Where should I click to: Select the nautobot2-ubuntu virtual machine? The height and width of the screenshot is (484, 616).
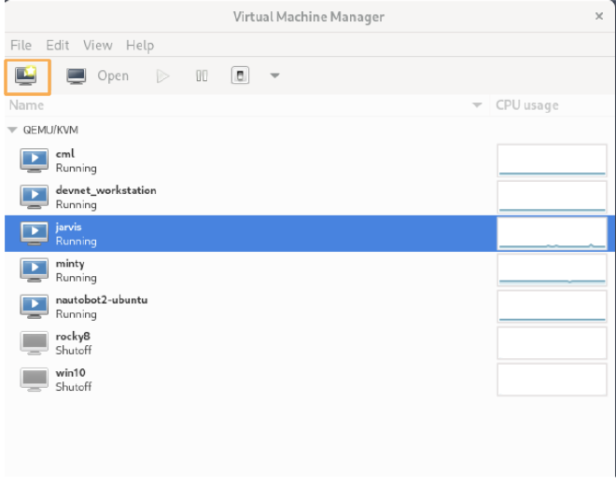[308, 307]
